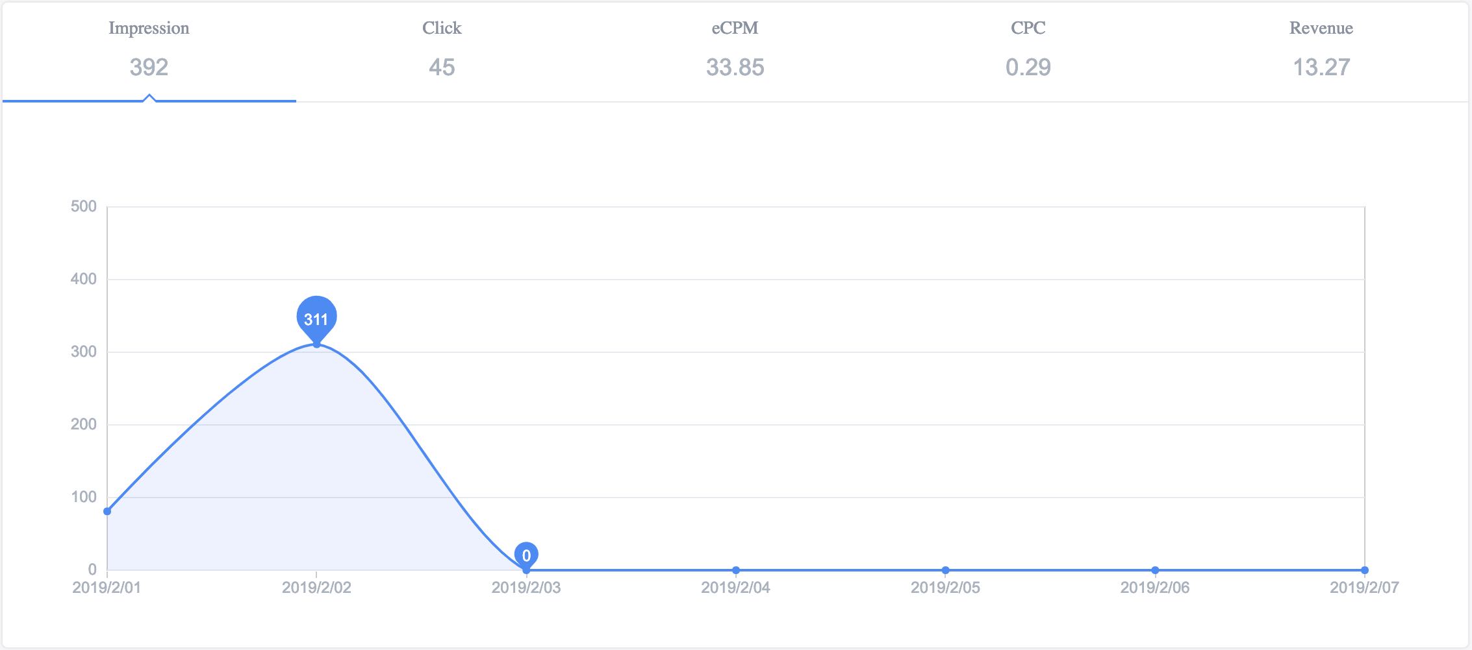The image size is (1472, 650).
Task: Click the 0 value marker pin
Action: tap(526, 555)
